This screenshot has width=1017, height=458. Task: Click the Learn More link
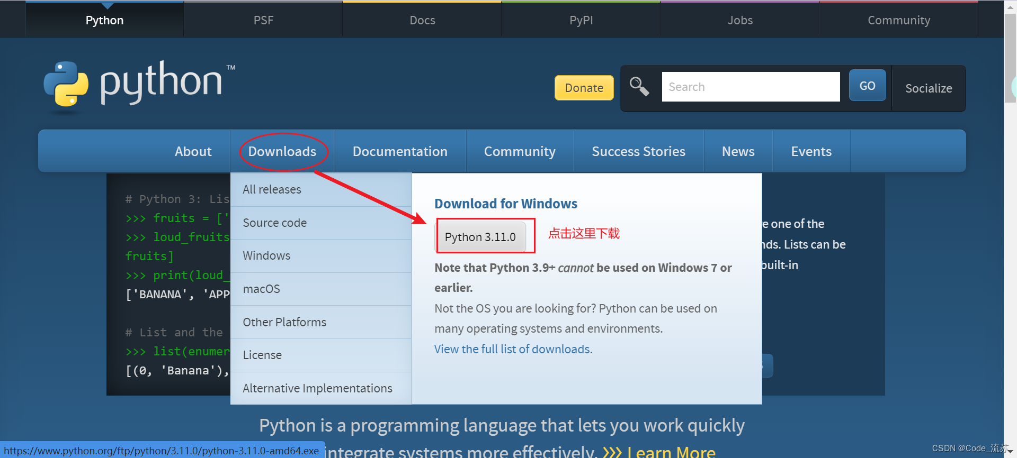[671, 452]
